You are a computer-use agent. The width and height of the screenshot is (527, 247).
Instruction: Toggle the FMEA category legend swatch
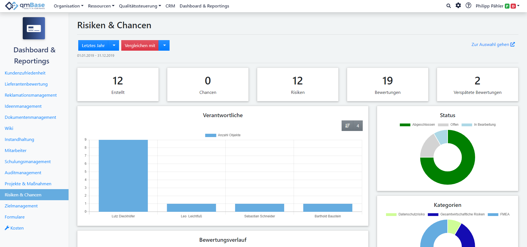493,214
